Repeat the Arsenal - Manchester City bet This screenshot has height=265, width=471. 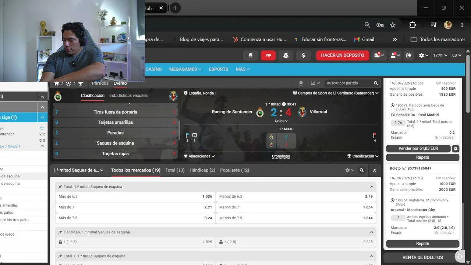coord(423,244)
